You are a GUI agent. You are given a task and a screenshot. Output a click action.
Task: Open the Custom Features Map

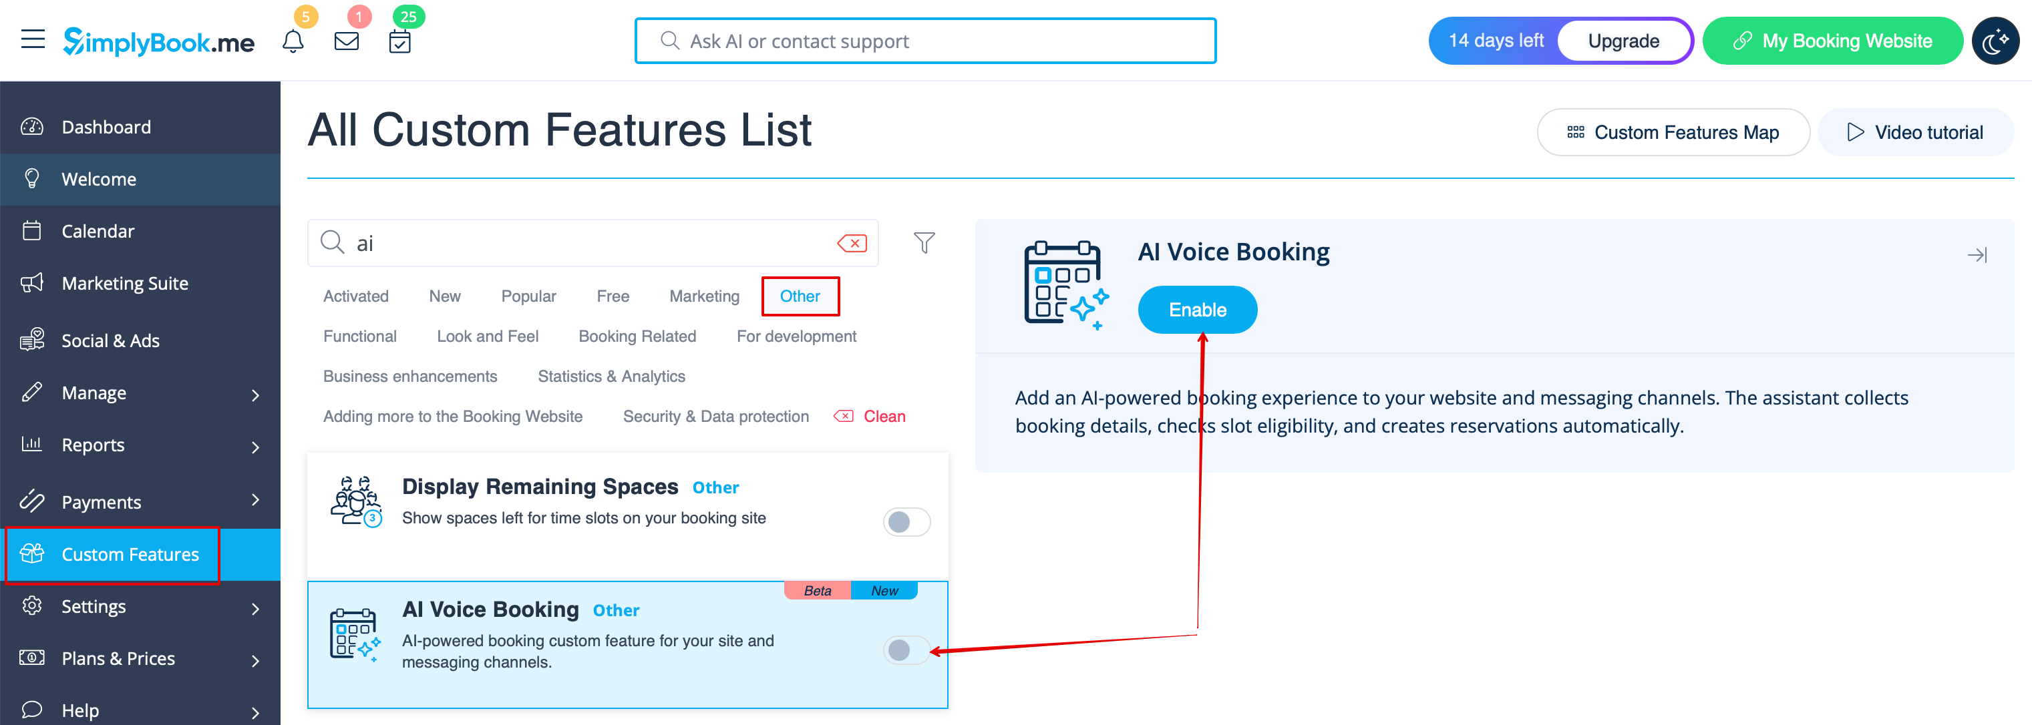(1673, 132)
